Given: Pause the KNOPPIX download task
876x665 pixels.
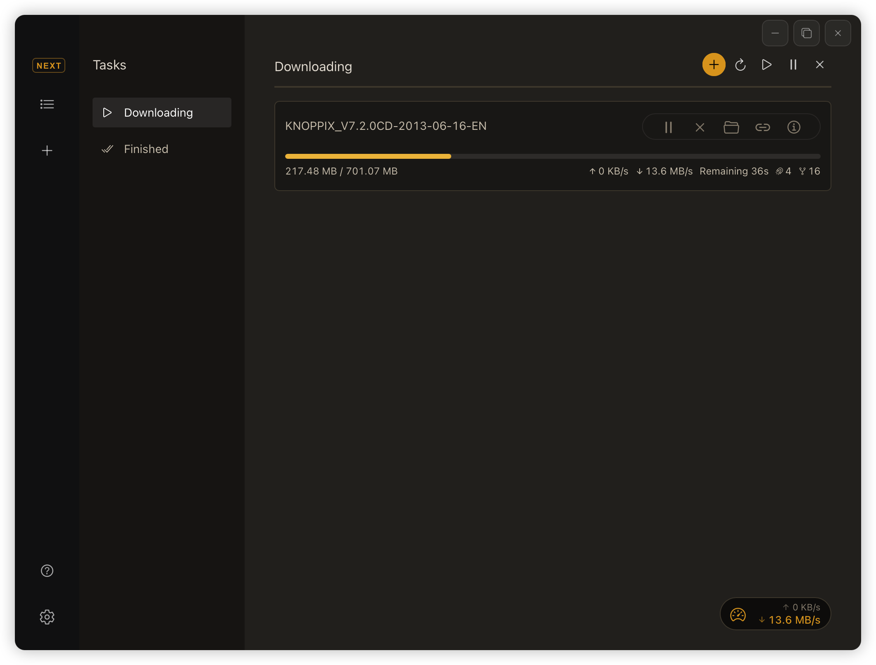Looking at the screenshot, I should coord(668,127).
